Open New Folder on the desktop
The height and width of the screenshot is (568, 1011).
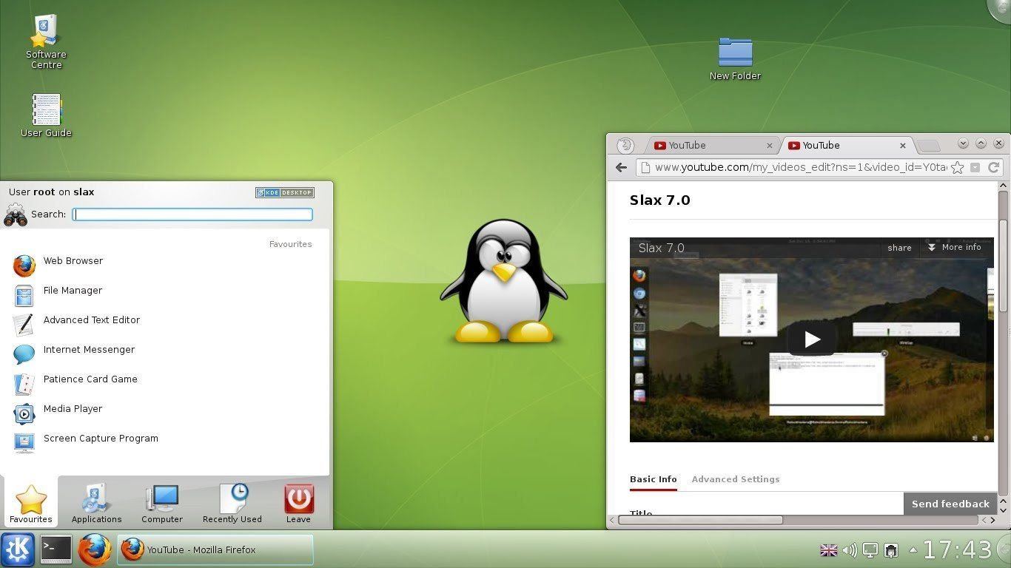(735, 58)
